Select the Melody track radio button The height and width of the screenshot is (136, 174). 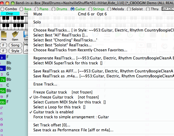tap(109, 9)
